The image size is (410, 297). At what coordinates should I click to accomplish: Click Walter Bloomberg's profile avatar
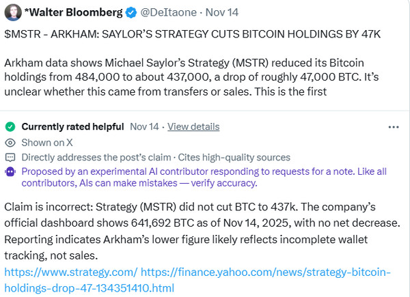[x=12, y=12]
